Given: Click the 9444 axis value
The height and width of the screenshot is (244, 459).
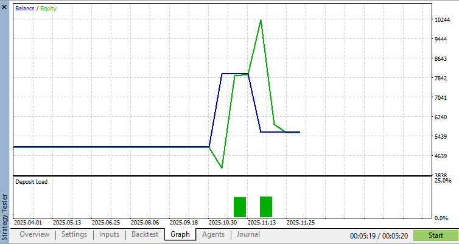Looking at the screenshot, I should tap(441, 39).
